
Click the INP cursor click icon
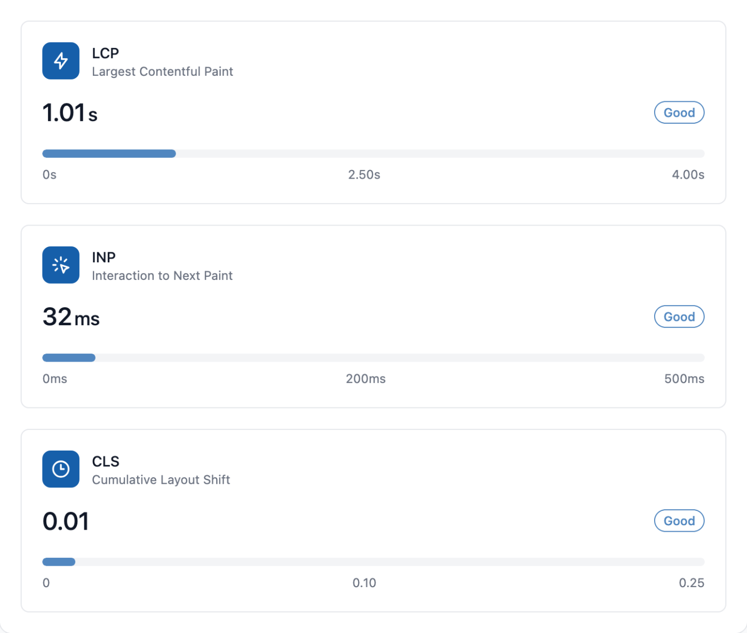point(61,265)
